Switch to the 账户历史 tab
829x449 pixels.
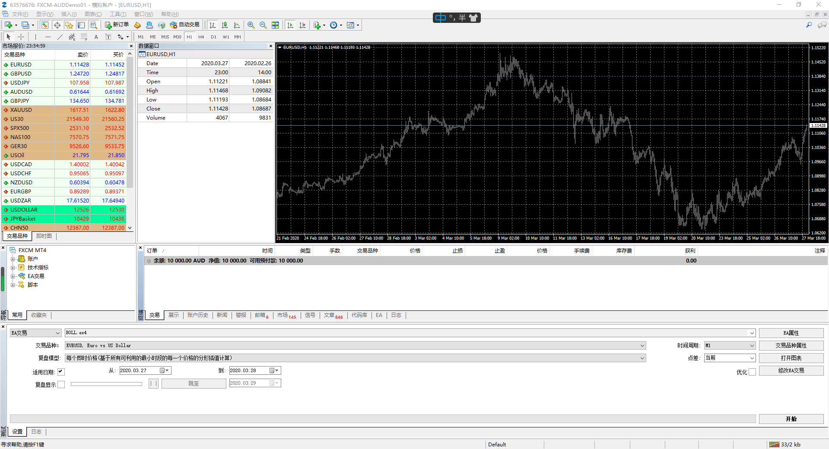(197, 315)
